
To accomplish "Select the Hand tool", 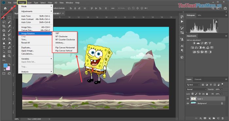I will point(4,56).
